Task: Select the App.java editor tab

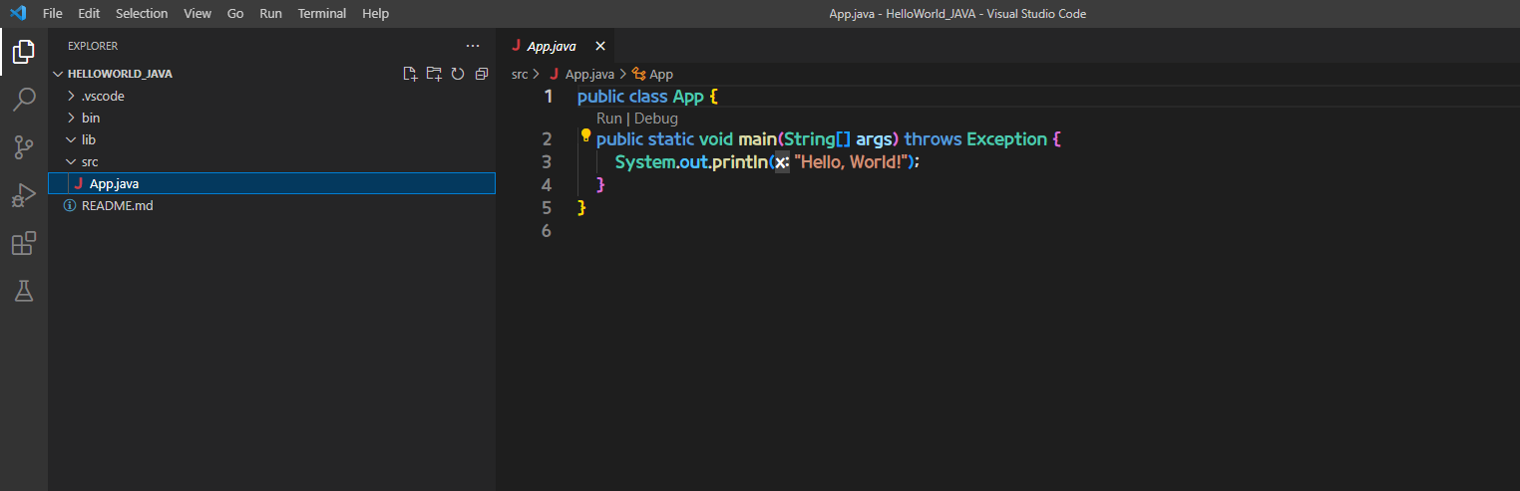Action: point(558,46)
